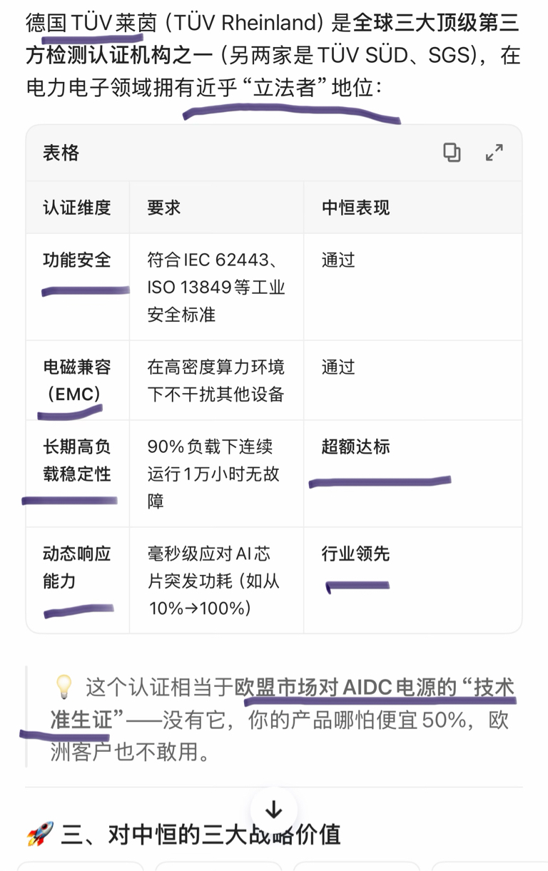The image size is (548, 871).
Task: Tap the rocket emoji before the heading
Action: (40, 834)
